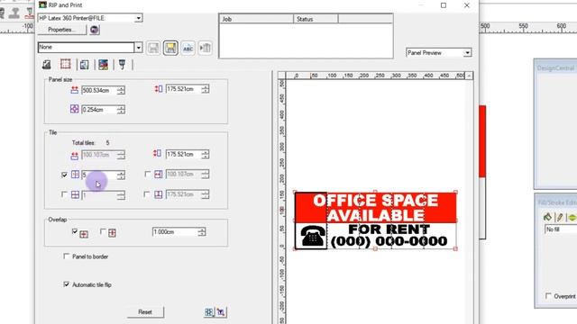Image resolution: width=577 pixels, height=324 pixels.
Task: Switch to the General printer tab icon
Action: click(x=46, y=65)
